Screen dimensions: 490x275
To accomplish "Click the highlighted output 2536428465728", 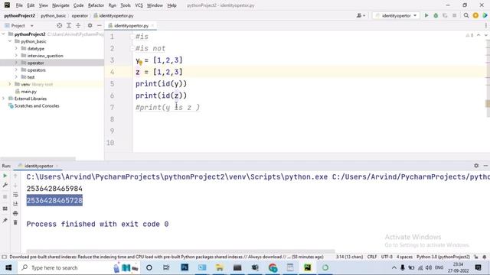I will (54, 200).
